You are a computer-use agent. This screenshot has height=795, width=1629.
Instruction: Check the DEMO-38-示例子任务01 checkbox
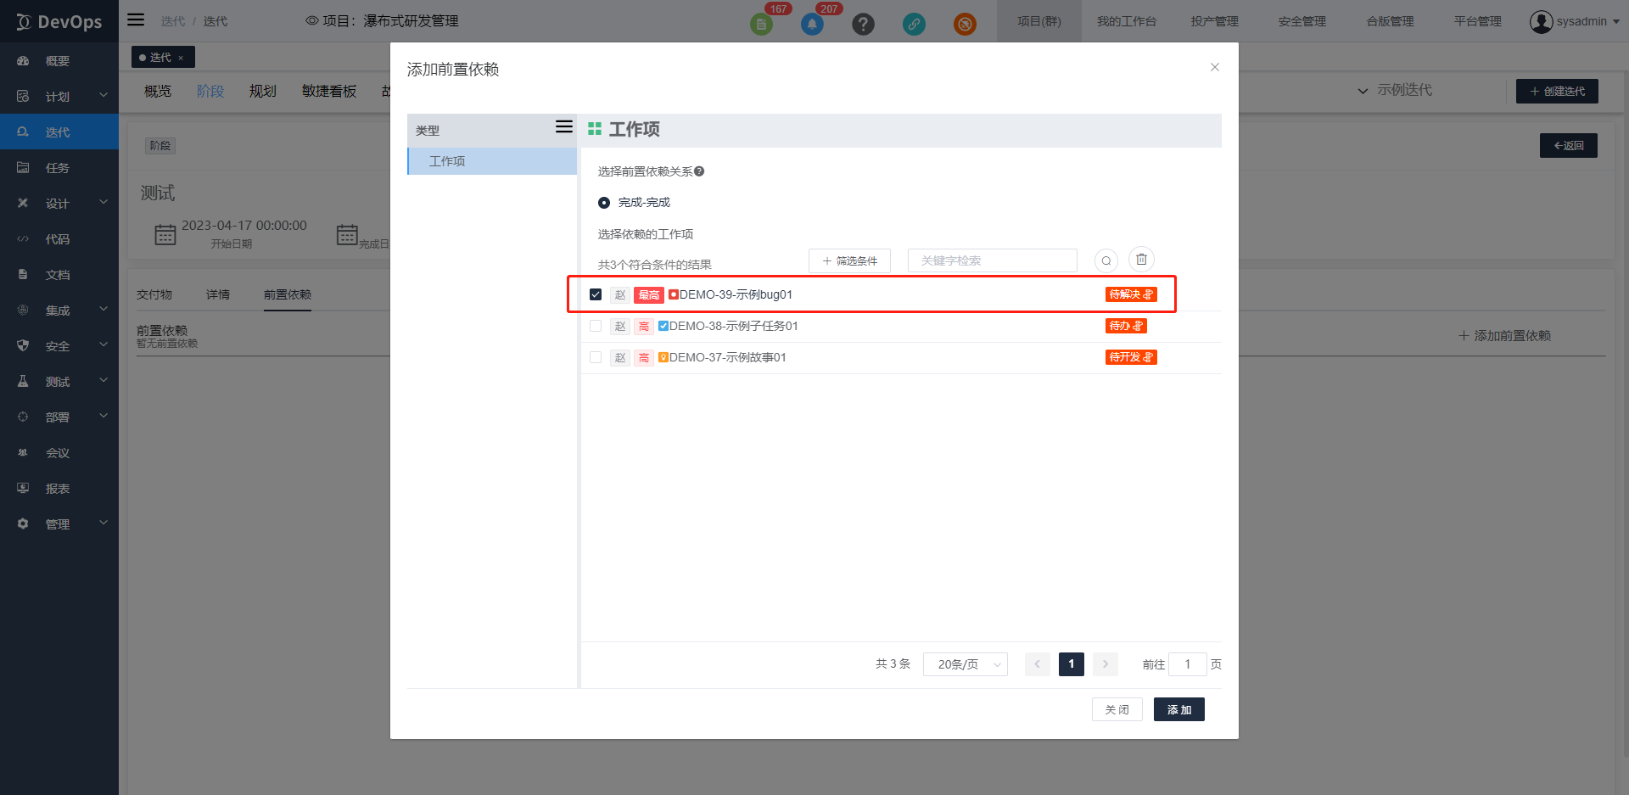coord(596,326)
